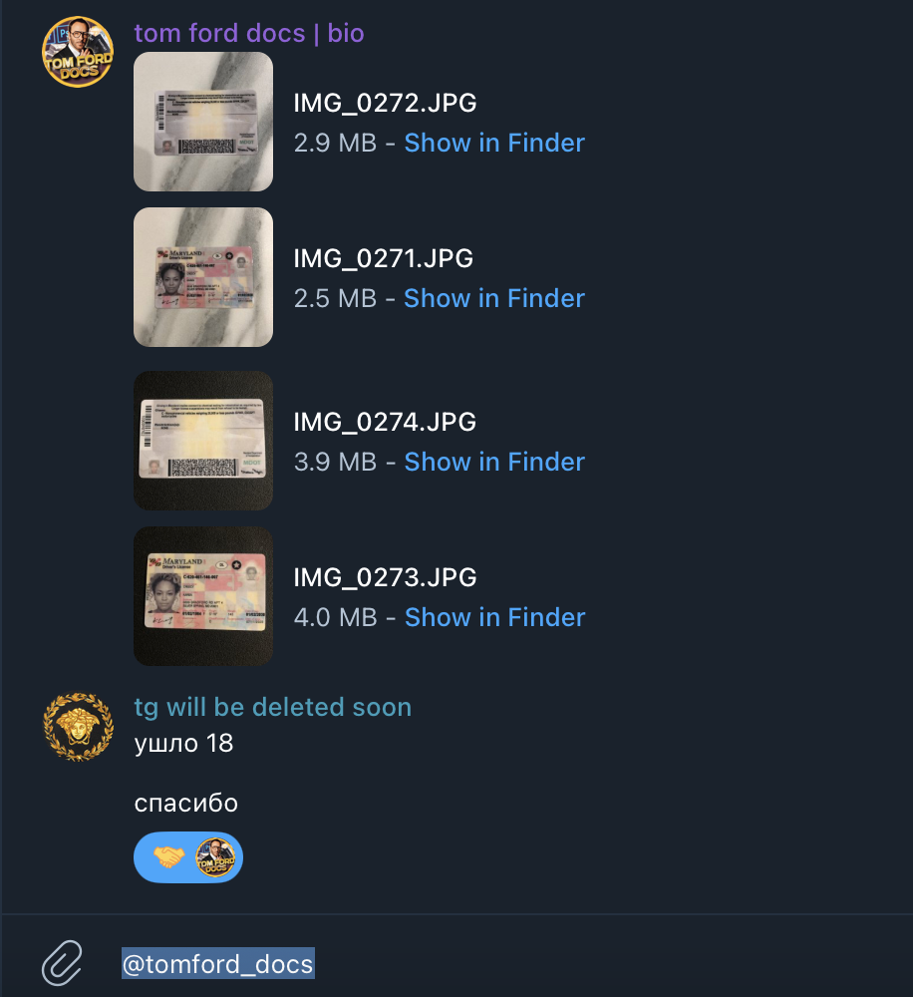Open the IMG_0274.JPG thumbnail preview
This screenshot has width=913, height=997.
(x=203, y=441)
